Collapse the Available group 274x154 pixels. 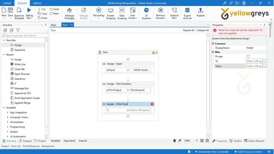(4, 107)
